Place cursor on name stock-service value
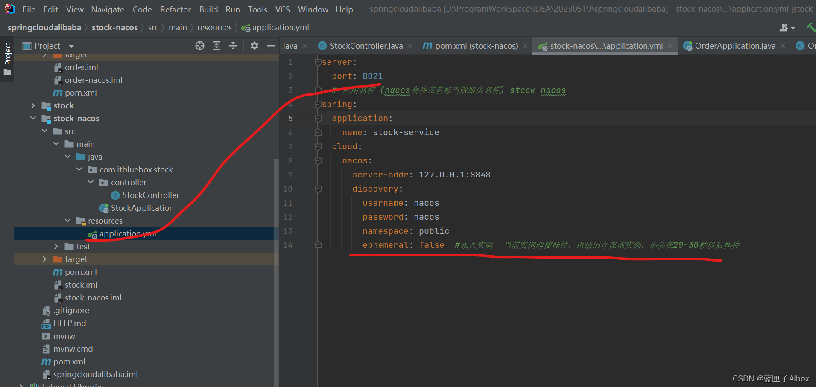Screen dimensions: 816x387 click(406, 133)
